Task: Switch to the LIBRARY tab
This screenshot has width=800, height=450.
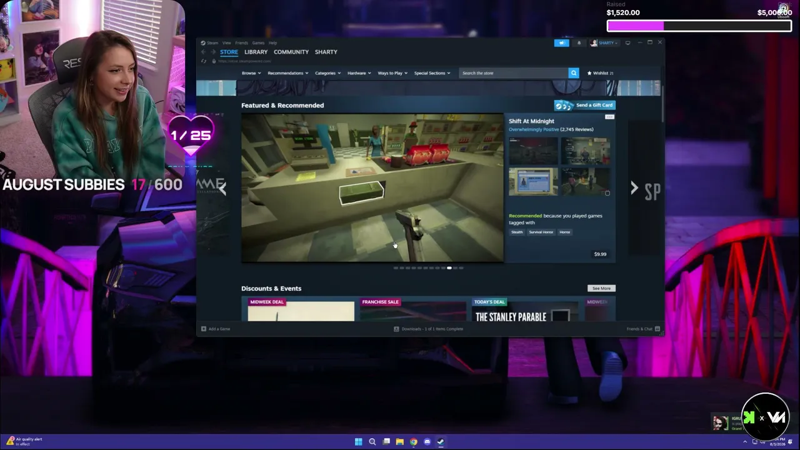Action: (256, 52)
